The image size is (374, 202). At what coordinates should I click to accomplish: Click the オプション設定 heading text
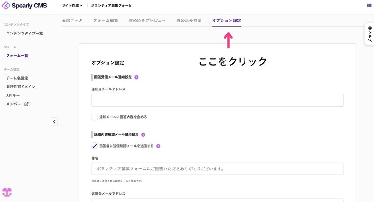click(x=108, y=63)
